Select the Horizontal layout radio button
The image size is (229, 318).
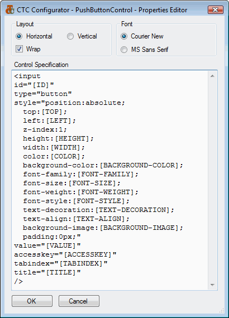point(19,36)
